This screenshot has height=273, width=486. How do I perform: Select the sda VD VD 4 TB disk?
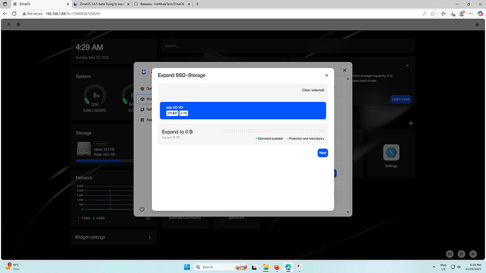242,111
